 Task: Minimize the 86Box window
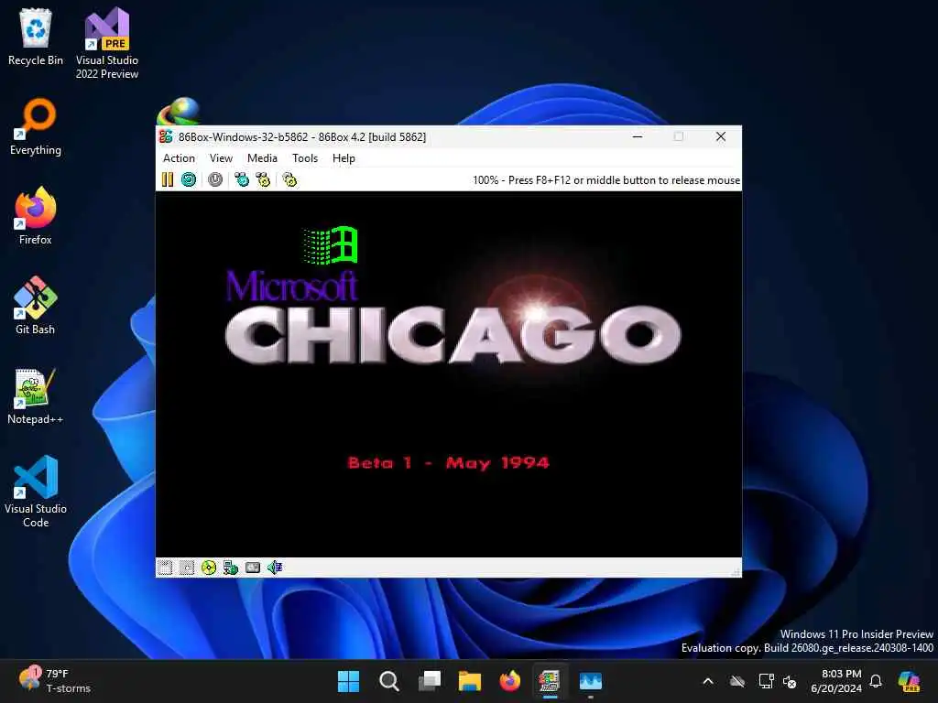[638, 137]
